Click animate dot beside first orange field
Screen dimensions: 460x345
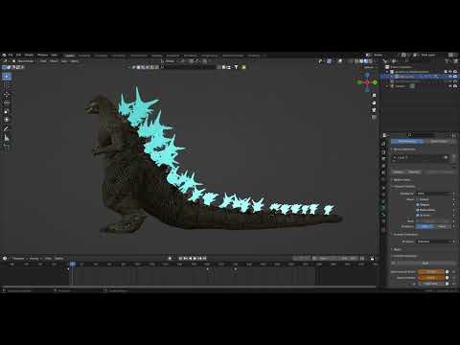(448, 272)
